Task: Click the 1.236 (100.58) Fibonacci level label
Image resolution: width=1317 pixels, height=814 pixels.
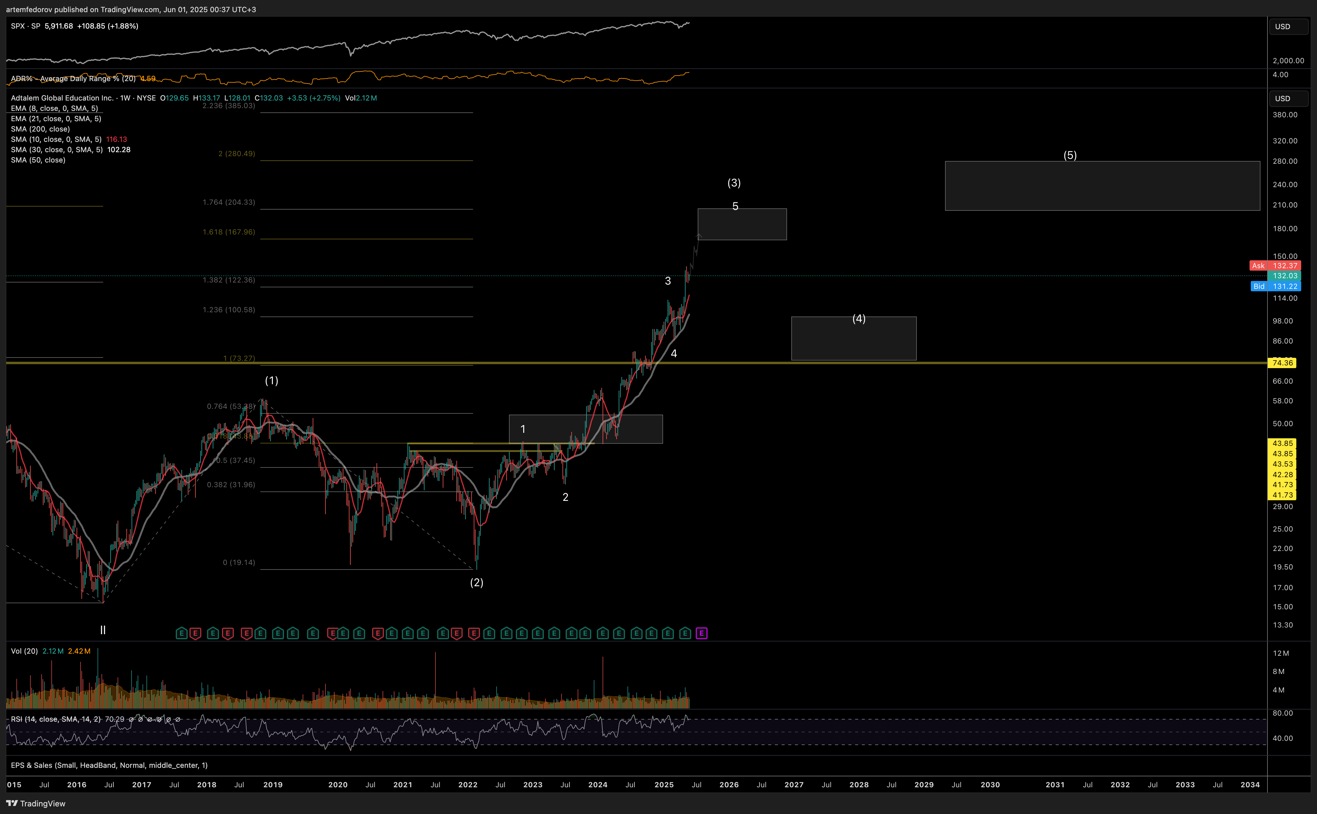Action: pyautogui.click(x=229, y=310)
